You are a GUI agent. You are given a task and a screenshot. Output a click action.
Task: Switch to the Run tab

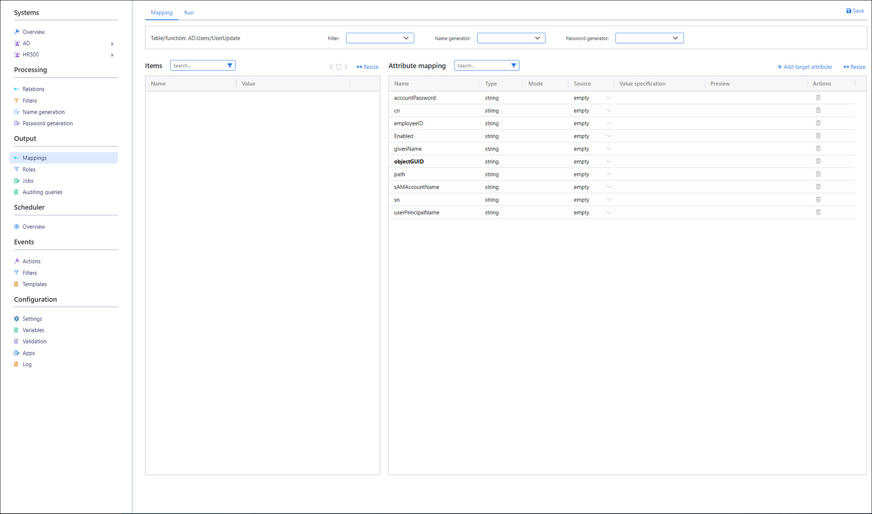click(188, 13)
